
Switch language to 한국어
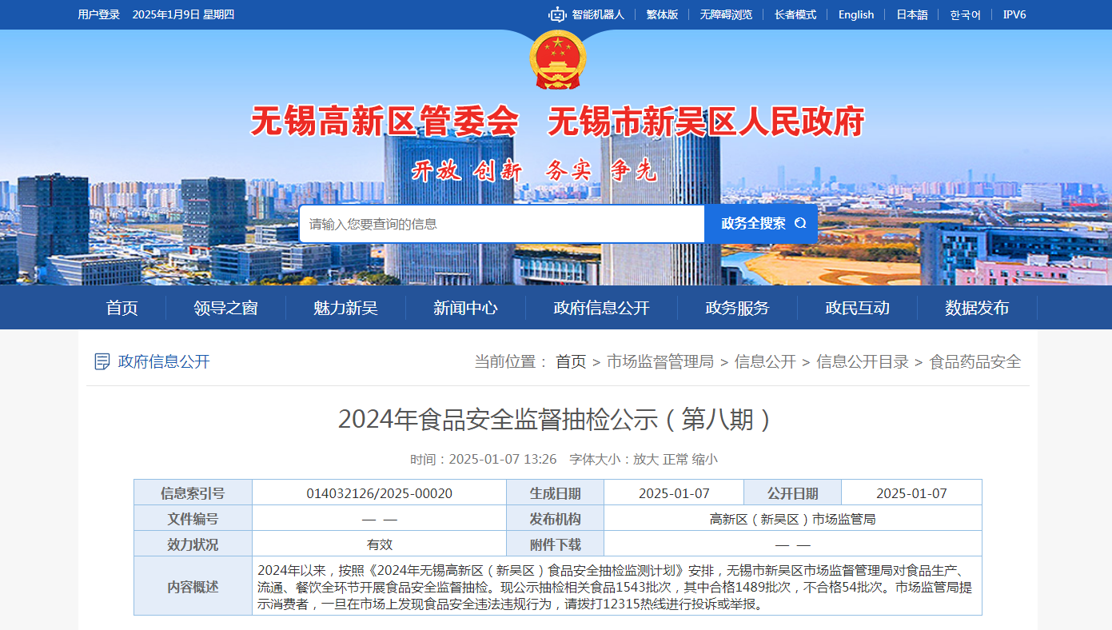pos(965,14)
